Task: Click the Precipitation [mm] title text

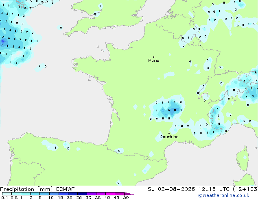Action: coord(26,189)
